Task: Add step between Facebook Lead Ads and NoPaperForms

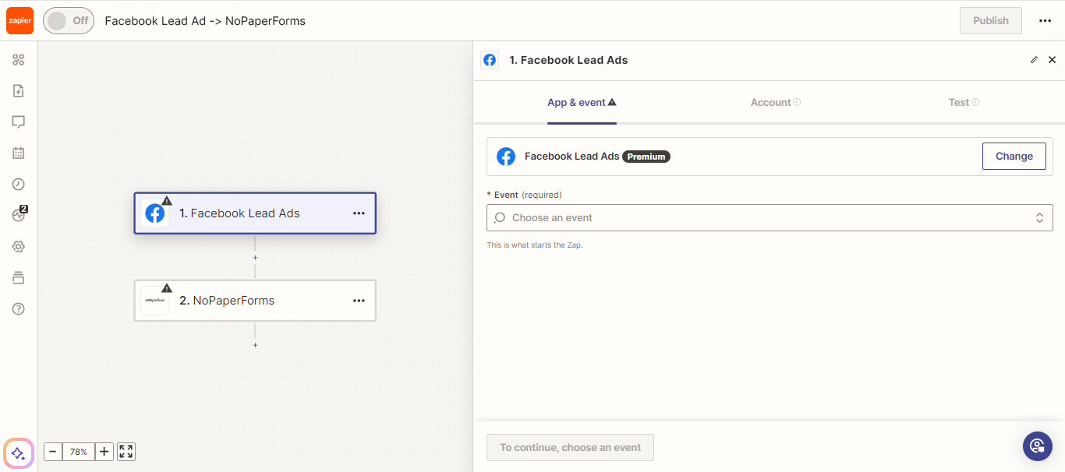Action: pyautogui.click(x=255, y=258)
